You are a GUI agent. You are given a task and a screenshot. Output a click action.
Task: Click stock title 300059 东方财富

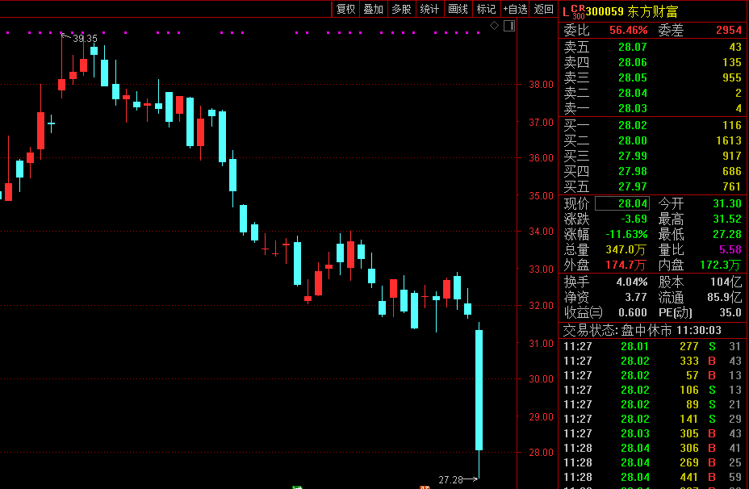(x=632, y=11)
